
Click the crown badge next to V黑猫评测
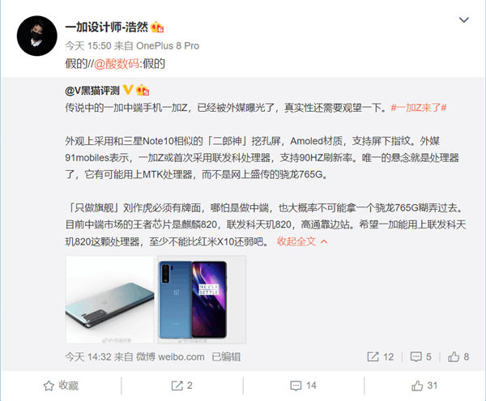tap(143, 90)
